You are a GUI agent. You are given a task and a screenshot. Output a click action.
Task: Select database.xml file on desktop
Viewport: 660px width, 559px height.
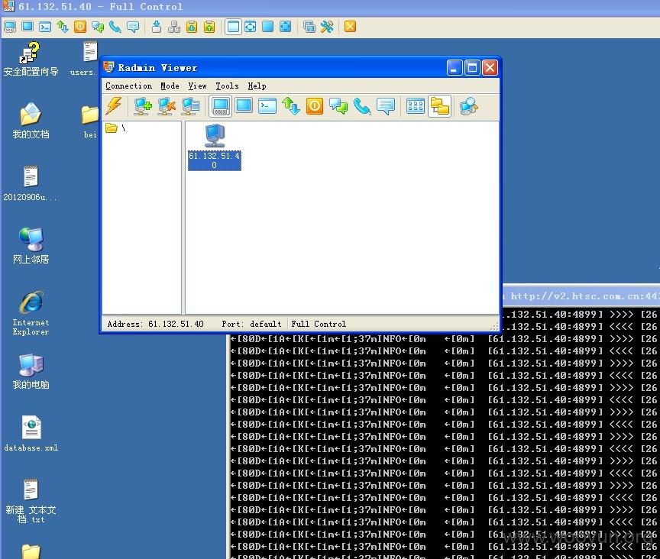(31, 434)
